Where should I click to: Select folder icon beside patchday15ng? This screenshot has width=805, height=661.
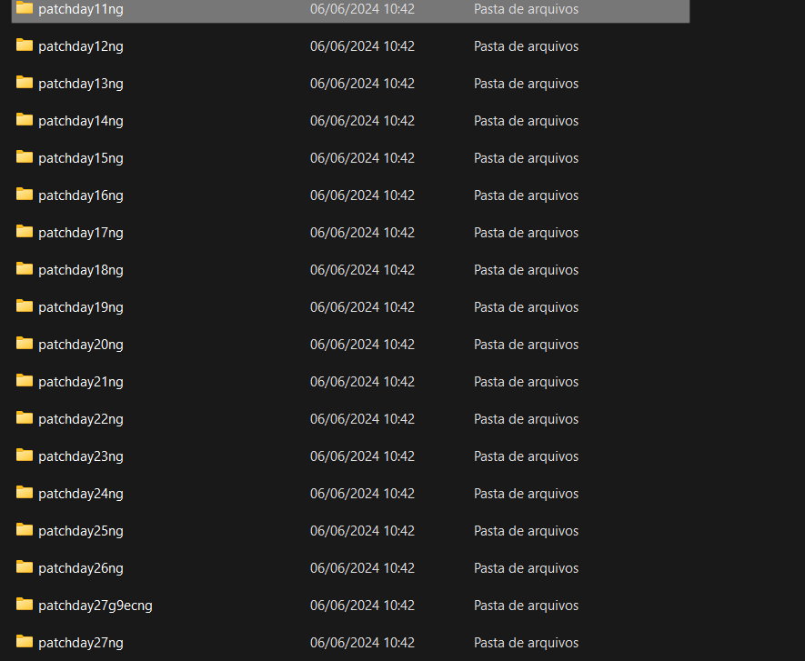(25, 157)
